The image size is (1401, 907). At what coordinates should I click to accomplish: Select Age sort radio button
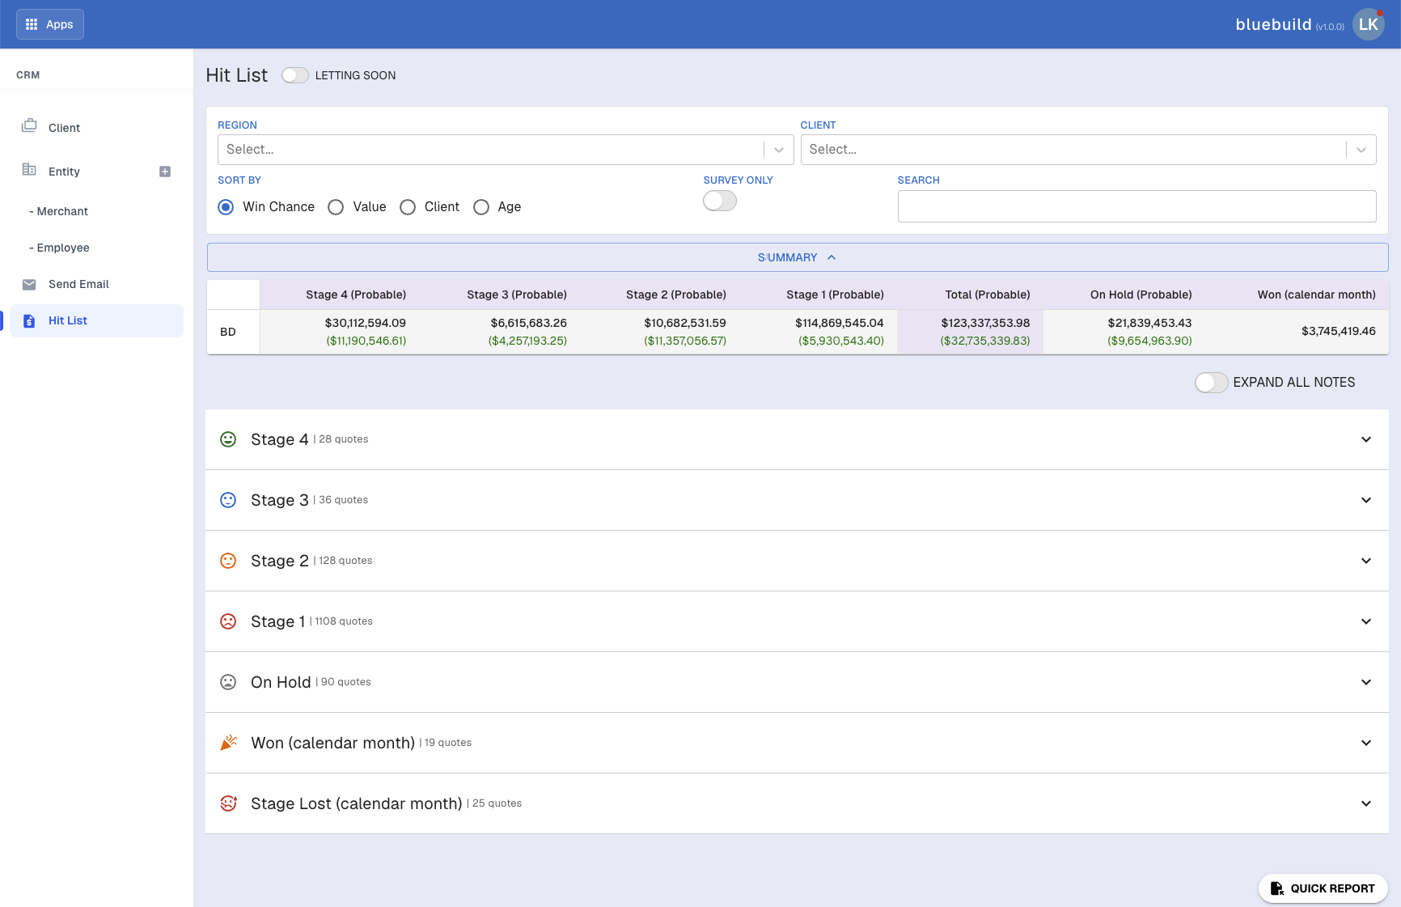pyautogui.click(x=481, y=207)
